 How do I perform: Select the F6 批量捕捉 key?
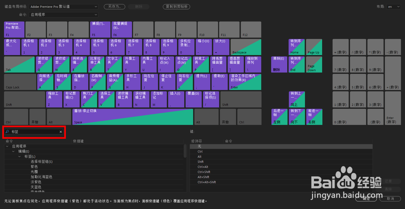pos(122,30)
